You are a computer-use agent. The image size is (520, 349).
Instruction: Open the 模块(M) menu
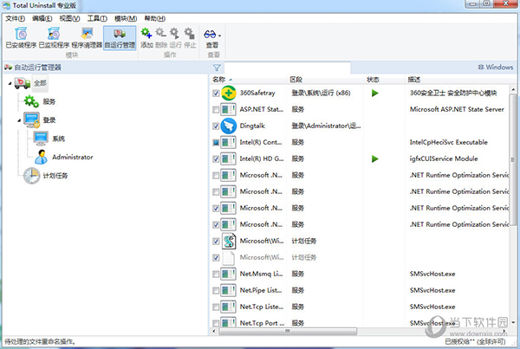(x=126, y=18)
